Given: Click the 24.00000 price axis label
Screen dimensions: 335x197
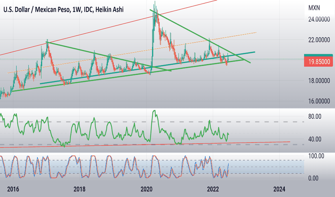Looking at the screenshot, I should point(319,20).
